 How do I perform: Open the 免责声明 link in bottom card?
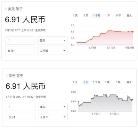41,97
